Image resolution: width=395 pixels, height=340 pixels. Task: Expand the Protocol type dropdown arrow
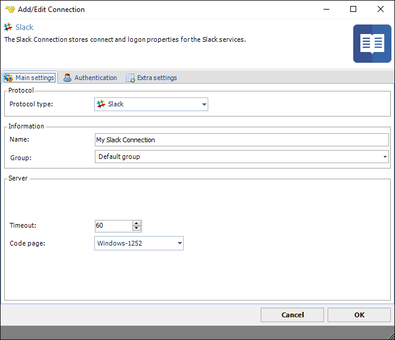click(204, 105)
